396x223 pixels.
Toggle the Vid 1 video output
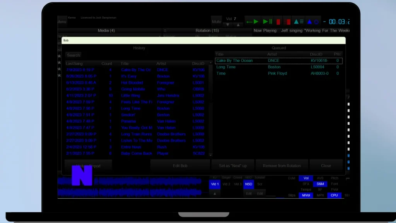pyautogui.click(x=215, y=184)
